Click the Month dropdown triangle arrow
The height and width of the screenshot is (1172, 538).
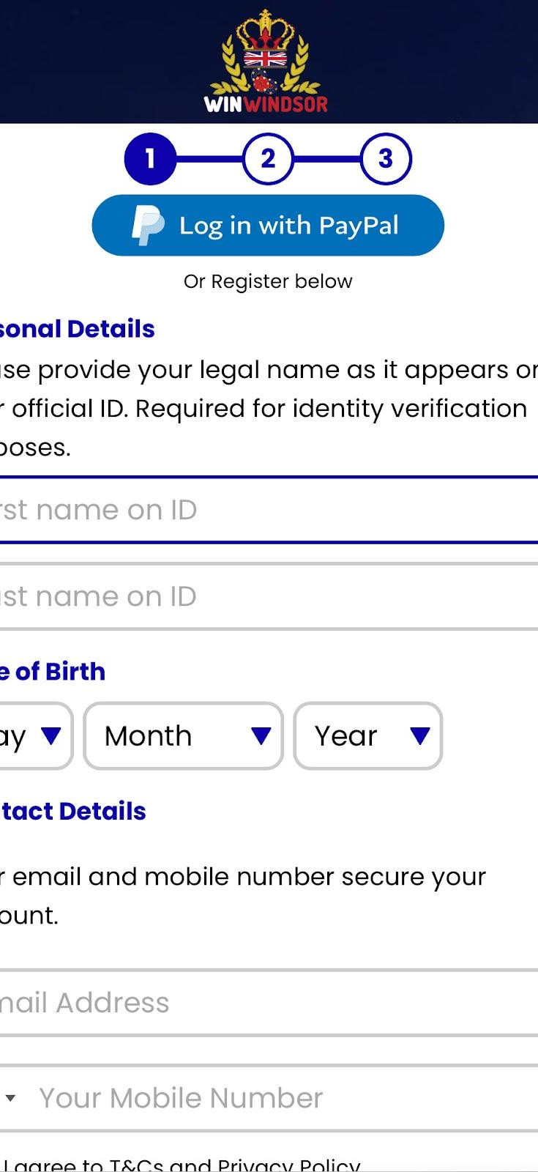pyautogui.click(x=261, y=735)
